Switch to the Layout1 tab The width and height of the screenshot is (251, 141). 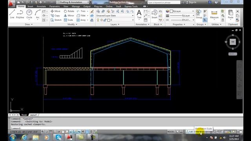(x=33, y=115)
